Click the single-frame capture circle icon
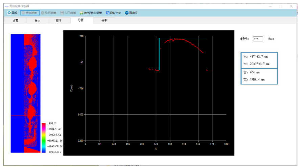The image size is (300, 168). click(9, 13)
